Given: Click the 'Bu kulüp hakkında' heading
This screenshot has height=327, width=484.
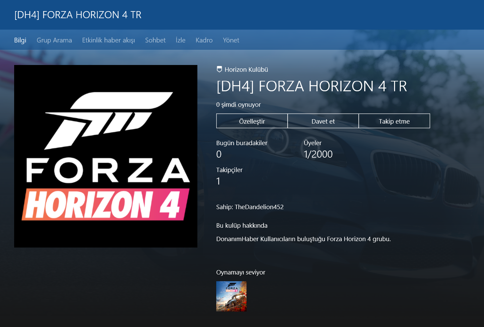Looking at the screenshot, I should coord(242,225).
